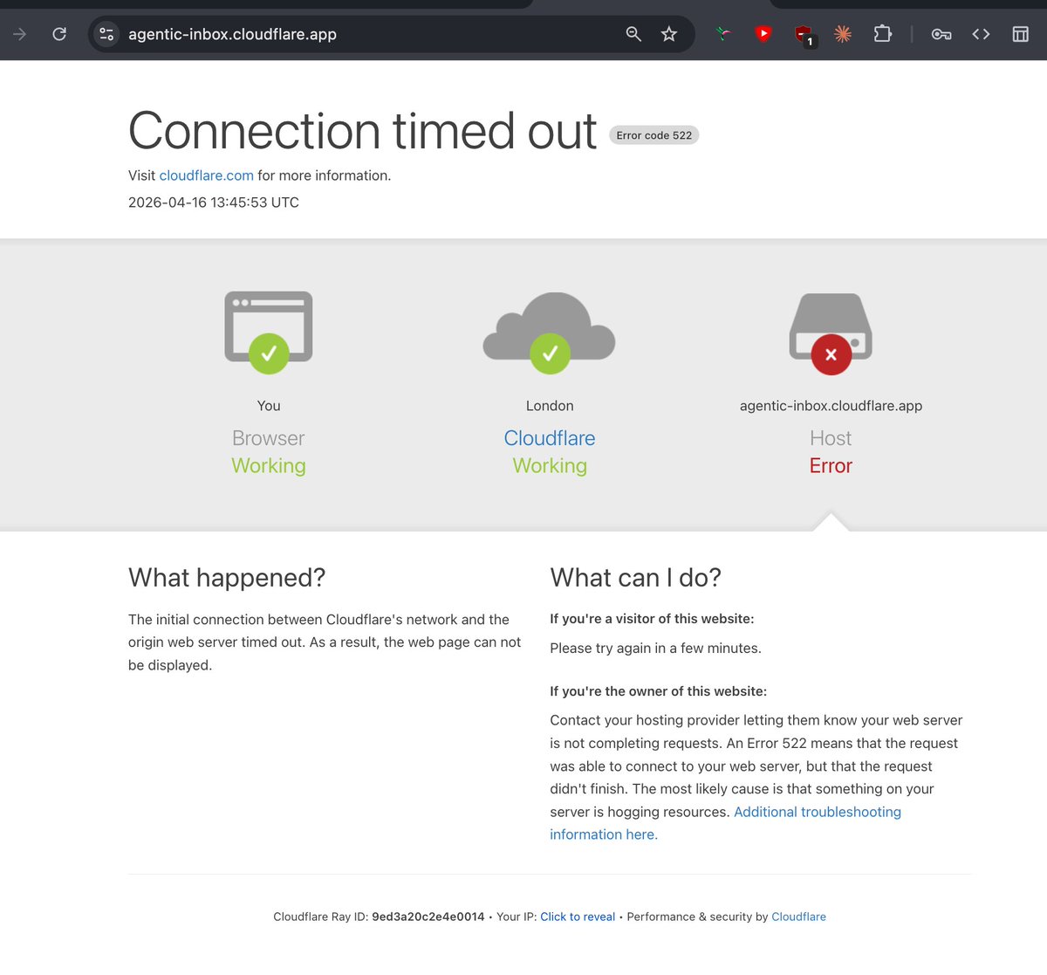
Task: Open the Cloudflare link in the footer
Action: 798,917
